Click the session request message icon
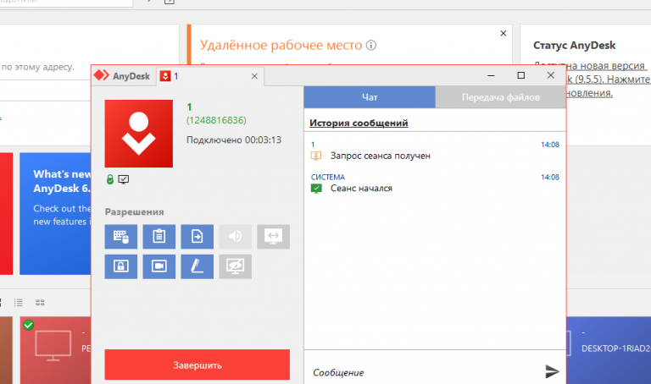 316,156
